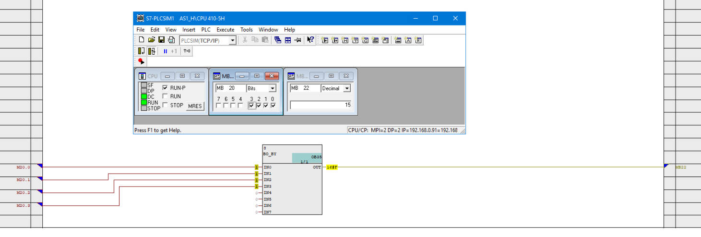Image resolution: width=701 pixels, height=237 pixels.
Task: Click the red record/playback icon
Action: coord(141,61)
